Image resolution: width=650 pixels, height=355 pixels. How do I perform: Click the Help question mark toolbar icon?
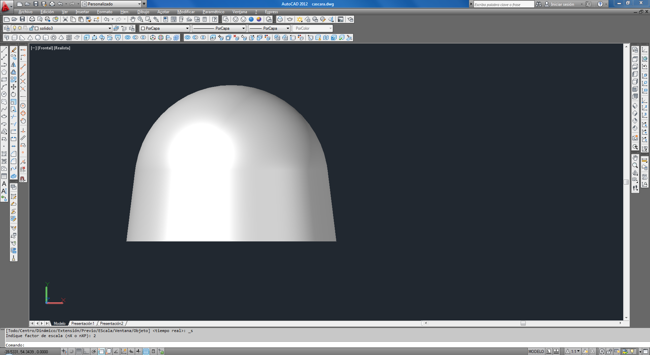point(215,19)
